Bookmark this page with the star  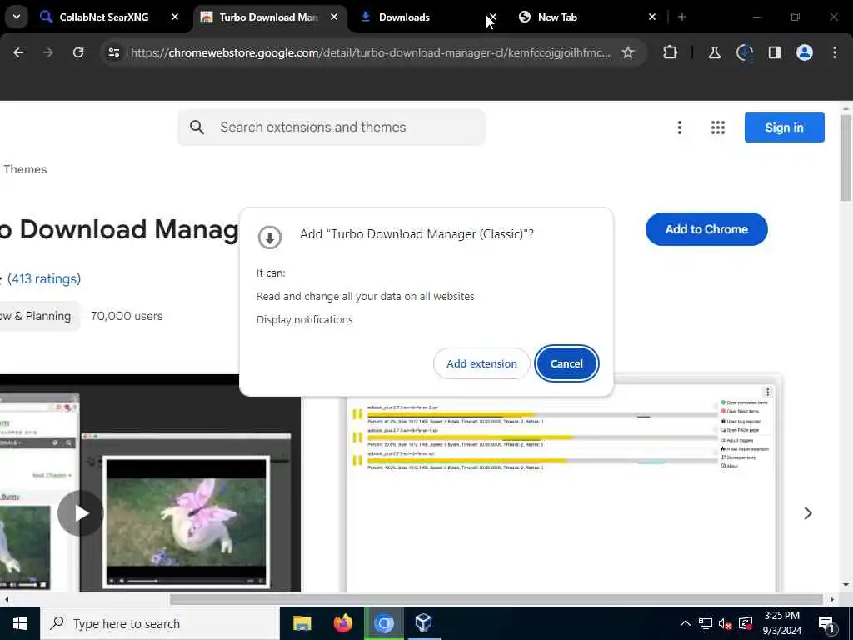pyautogui.click(x=628, y=52)
